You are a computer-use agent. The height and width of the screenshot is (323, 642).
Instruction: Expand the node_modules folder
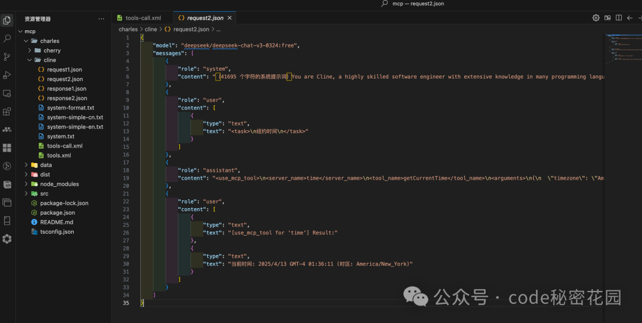pyautogui.click(x=26, y=184)
